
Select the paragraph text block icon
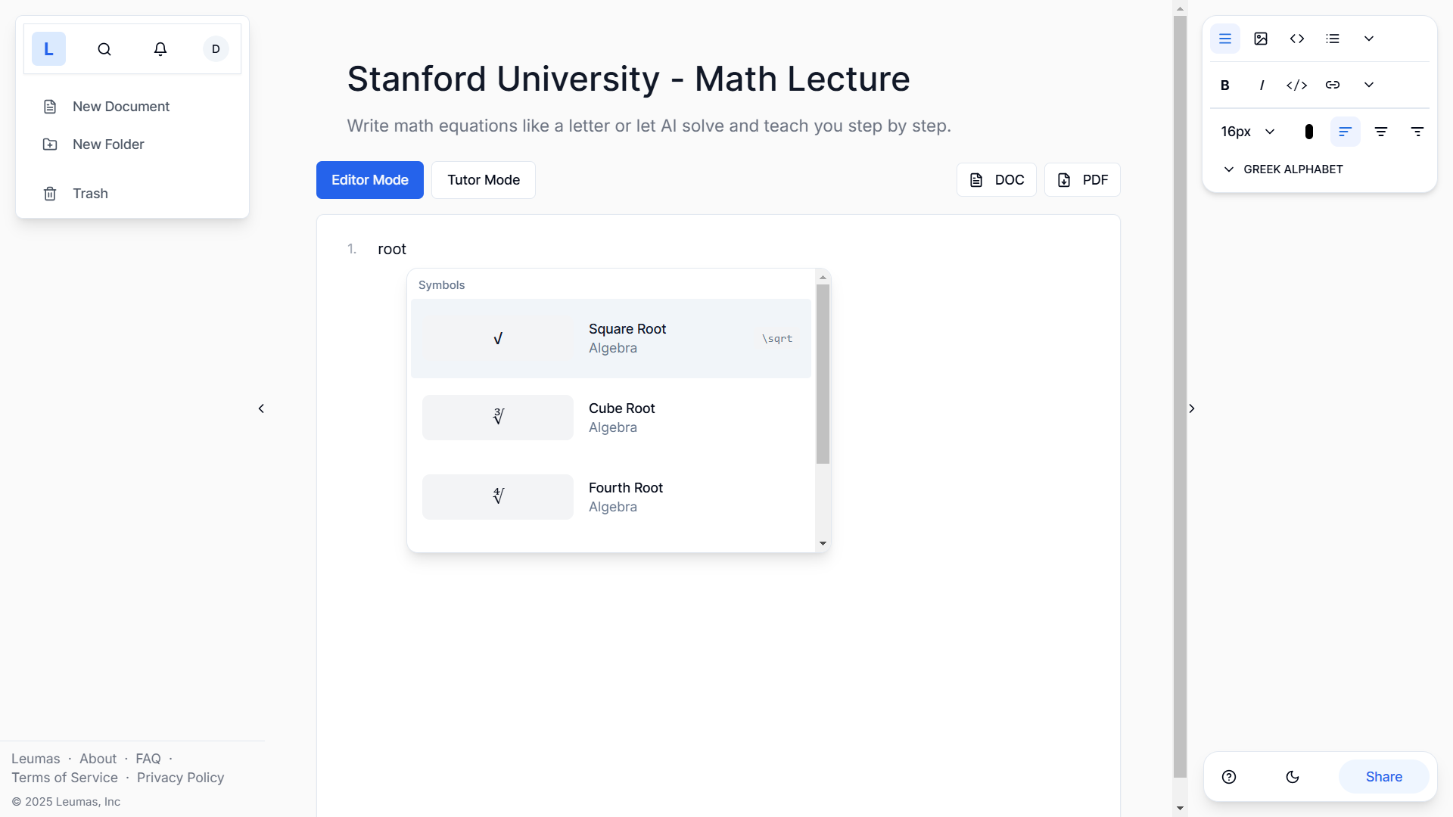1225,39
